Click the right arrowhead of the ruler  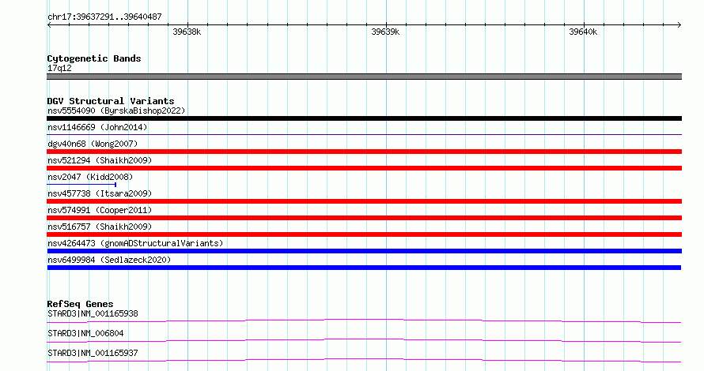(679, 24)
